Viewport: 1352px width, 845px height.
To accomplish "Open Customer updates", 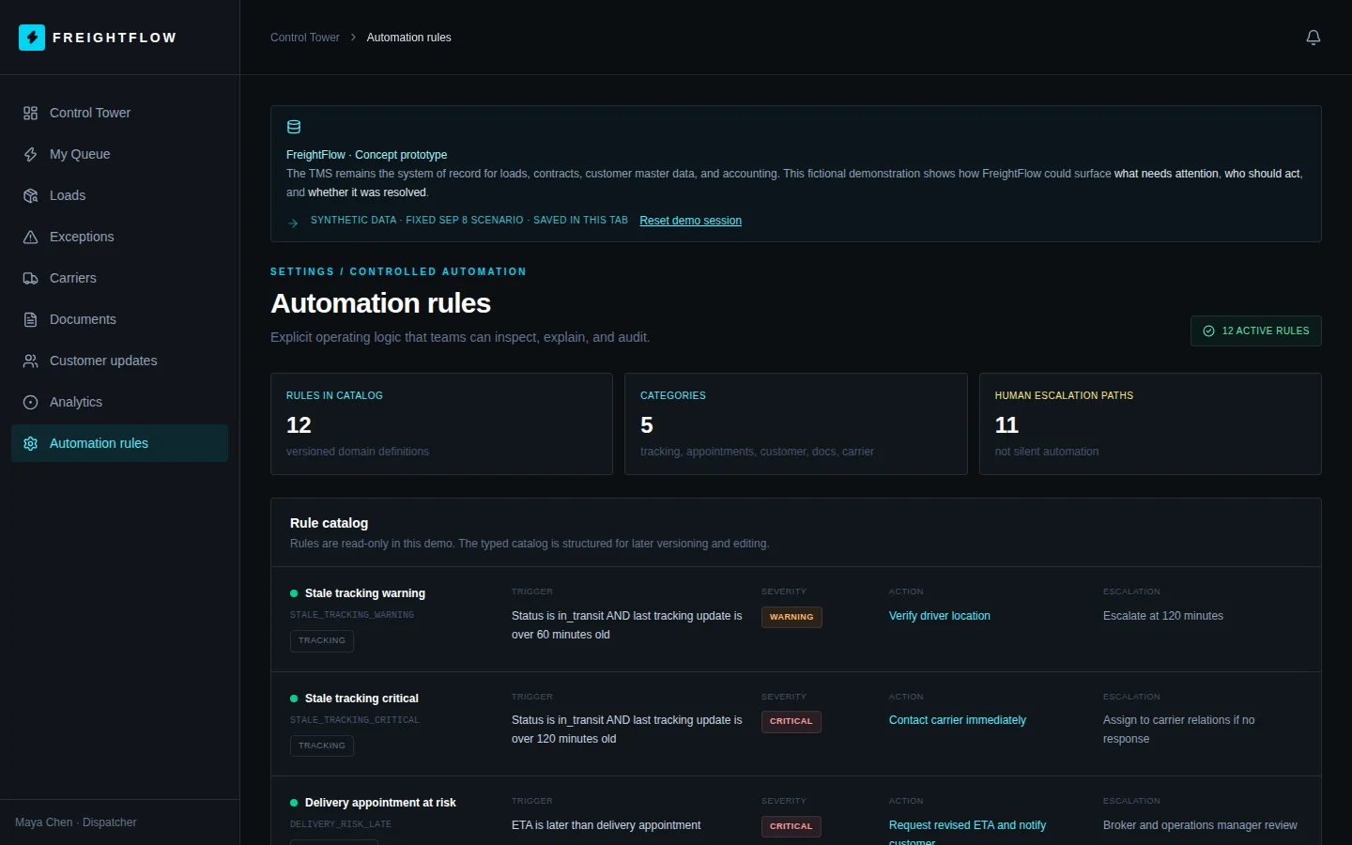I will [x=119, y=361].
